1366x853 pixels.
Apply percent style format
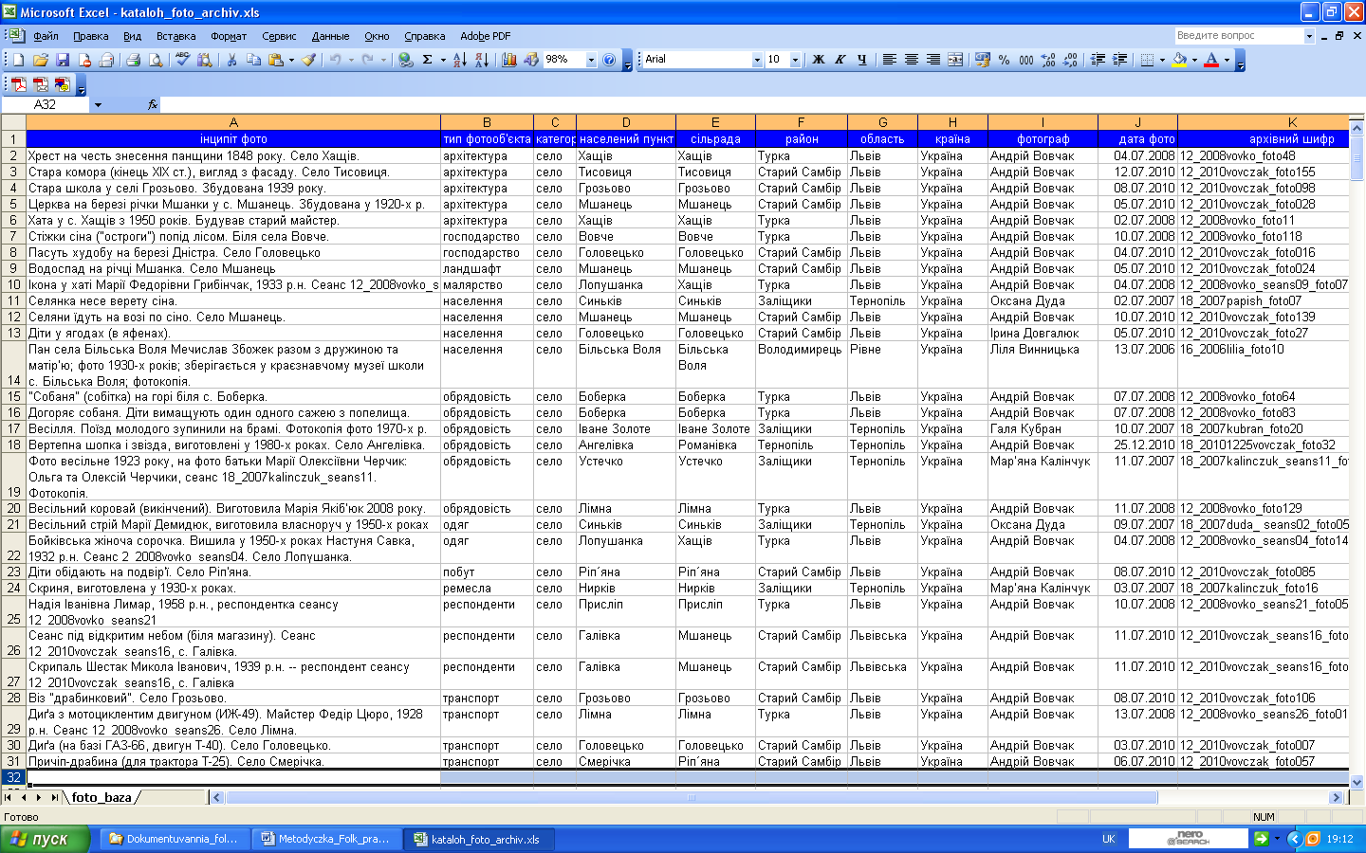point(1004,60)
